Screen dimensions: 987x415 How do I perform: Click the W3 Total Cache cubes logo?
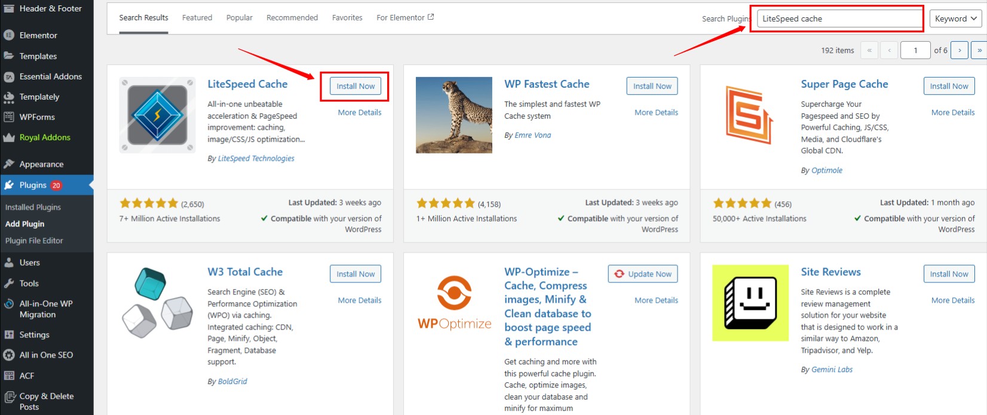[x=157, y=303]
